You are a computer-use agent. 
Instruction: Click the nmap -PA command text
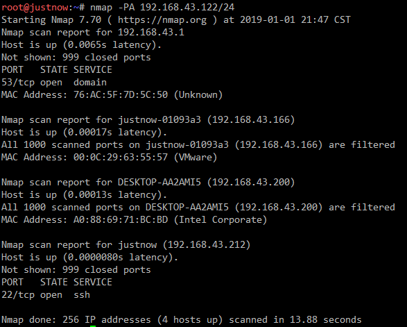click(162, 7)
